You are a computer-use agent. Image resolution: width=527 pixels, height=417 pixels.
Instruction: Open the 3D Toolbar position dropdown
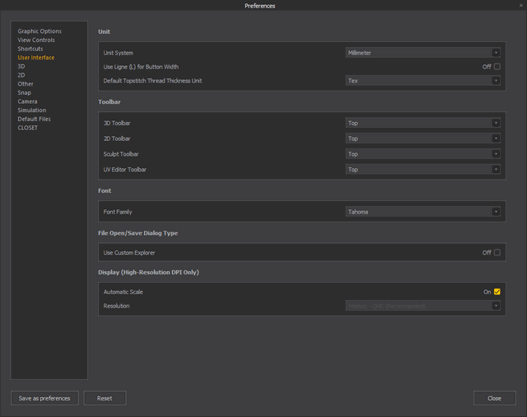tap(423, 123)
